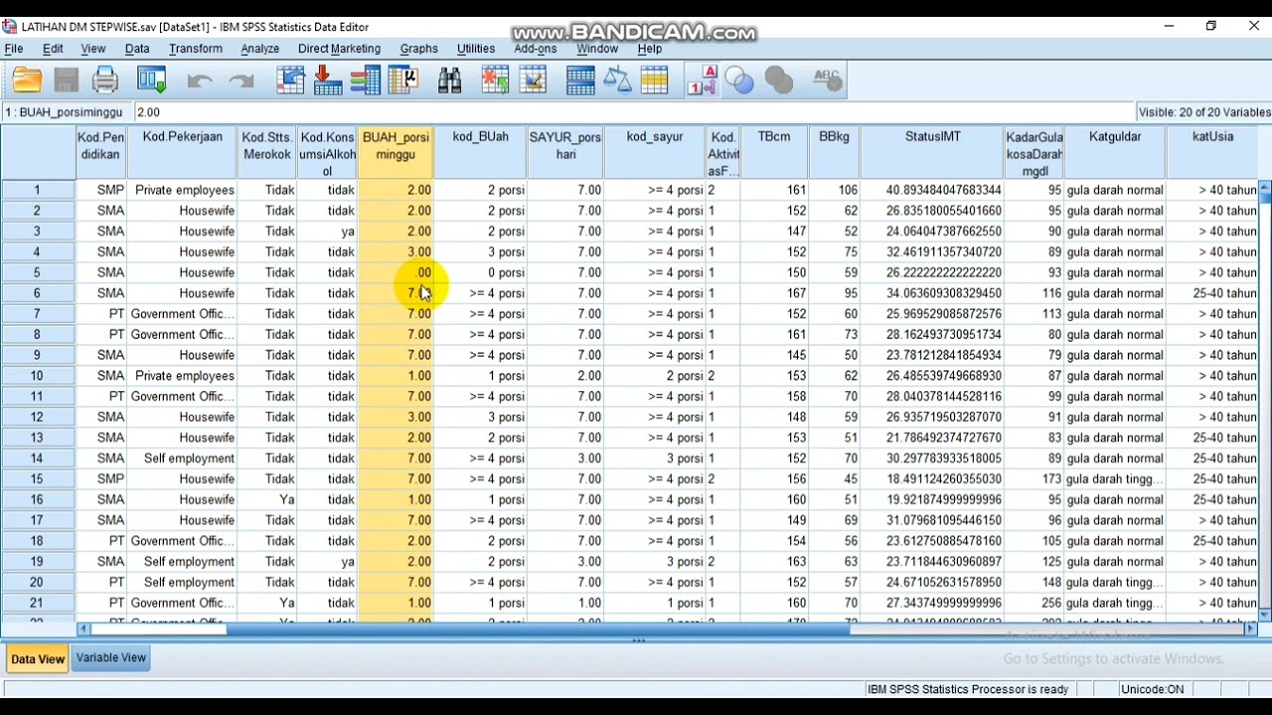The width and height of the screenshot is (1272, 715).
Task: Click the Split file icon
Action: 580,80
